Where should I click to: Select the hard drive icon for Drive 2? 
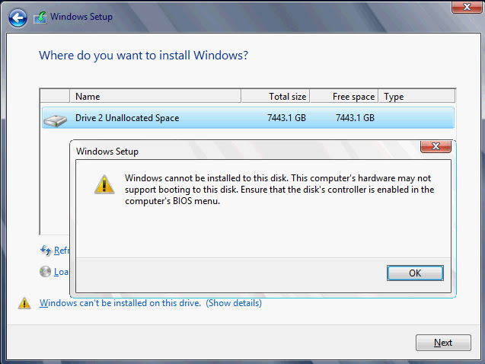(x=55, y=120)
